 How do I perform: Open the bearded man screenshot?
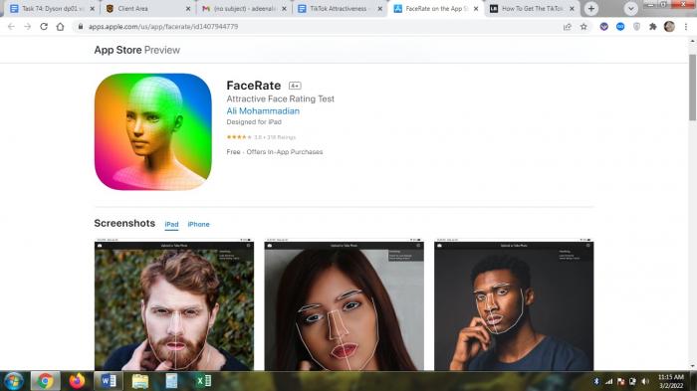pos(174,304)
